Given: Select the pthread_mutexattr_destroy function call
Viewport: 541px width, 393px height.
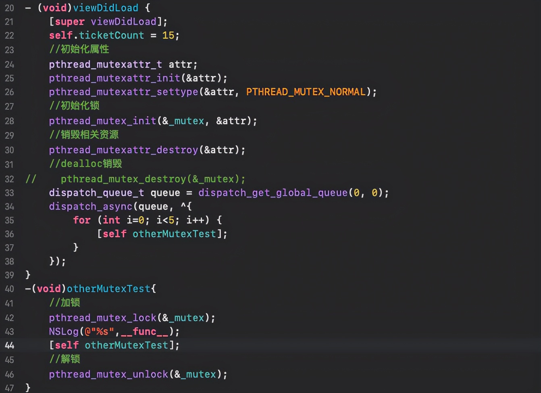Looking at the screenshot, I should click(x=124, y=150).
